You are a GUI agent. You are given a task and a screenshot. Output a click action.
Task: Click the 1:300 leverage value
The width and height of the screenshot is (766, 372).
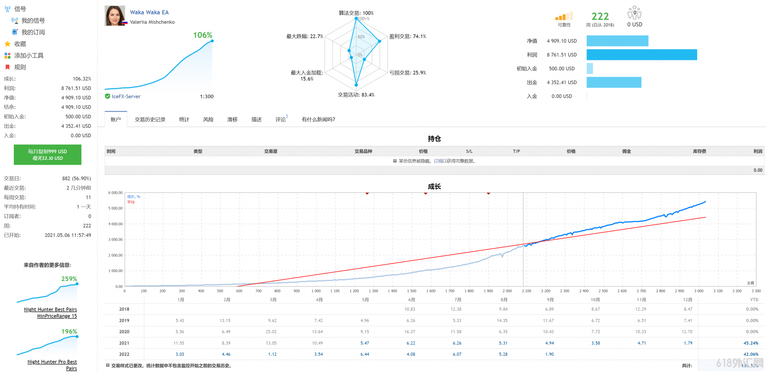click(207, 96)
